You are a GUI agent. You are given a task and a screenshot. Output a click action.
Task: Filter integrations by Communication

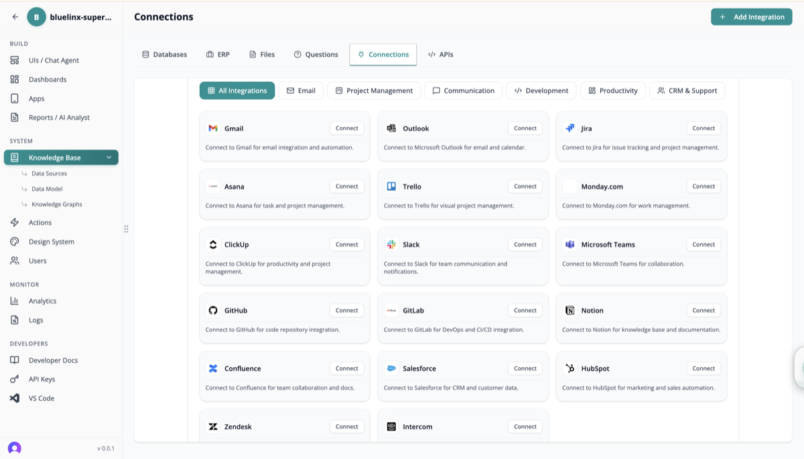click(464, 90)
